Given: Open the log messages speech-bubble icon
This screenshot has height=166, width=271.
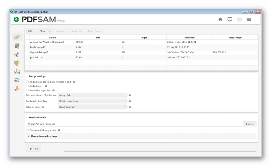Looking at the screenshot, I should coord(230,19).
